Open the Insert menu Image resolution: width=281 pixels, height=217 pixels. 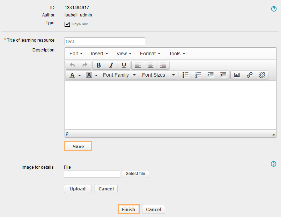(99, 54)
